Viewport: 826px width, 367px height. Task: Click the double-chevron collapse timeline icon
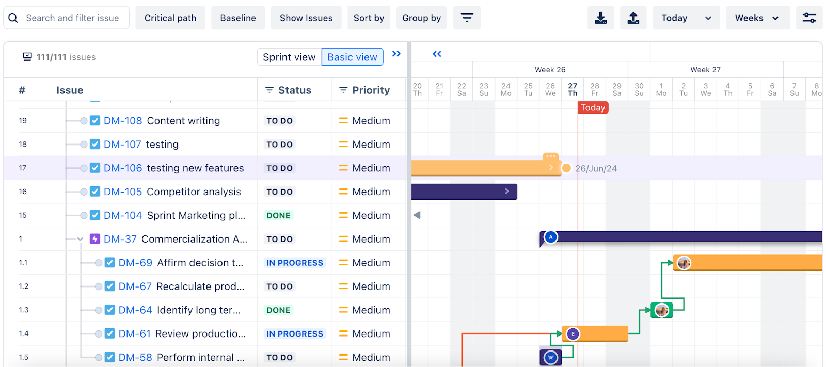(x=437, y=54)
